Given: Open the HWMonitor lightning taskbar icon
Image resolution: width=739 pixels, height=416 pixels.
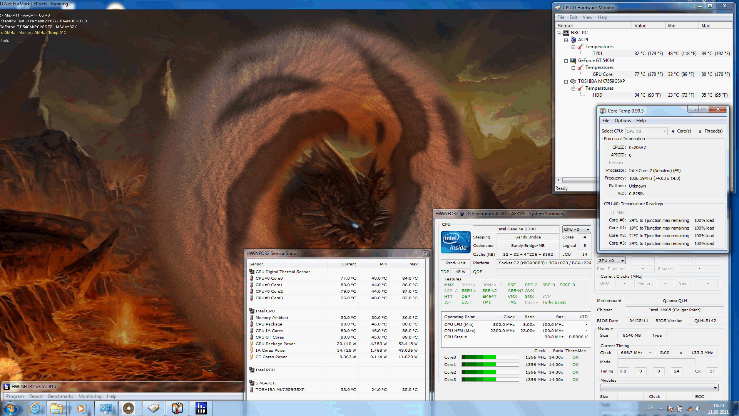Looking at the screenshot, I should click(x=153, y=408).
